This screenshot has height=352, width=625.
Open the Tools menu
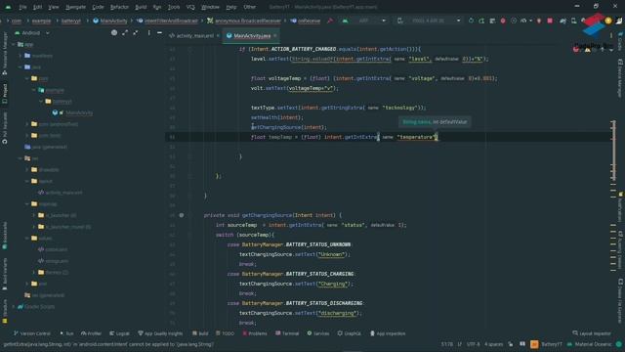point(174,7)
